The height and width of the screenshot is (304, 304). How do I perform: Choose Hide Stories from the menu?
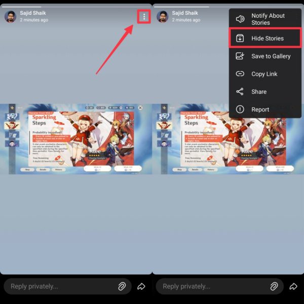coord(265,38)
